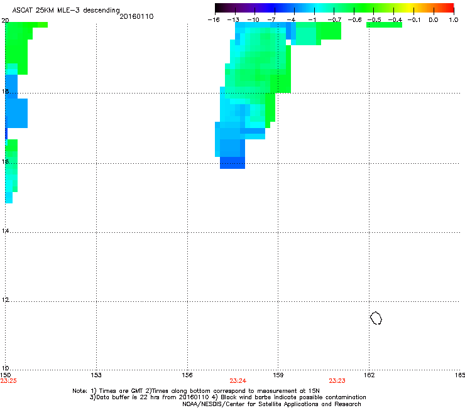465x408 pixels.
Task: Click the longitude label 159
Action: pos(278,375)
